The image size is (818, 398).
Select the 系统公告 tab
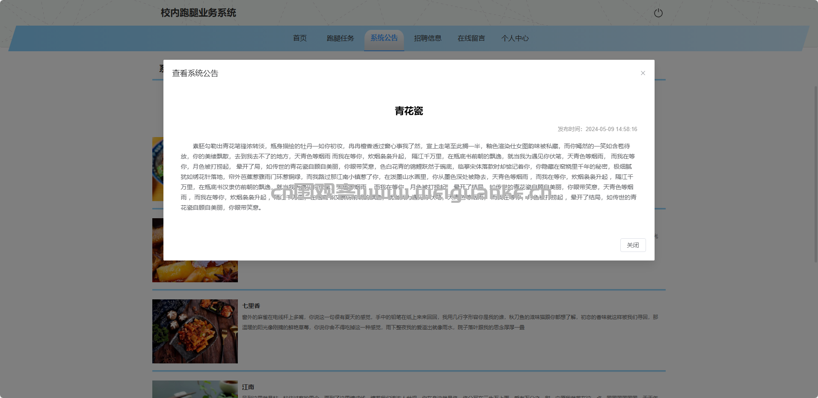384,38
